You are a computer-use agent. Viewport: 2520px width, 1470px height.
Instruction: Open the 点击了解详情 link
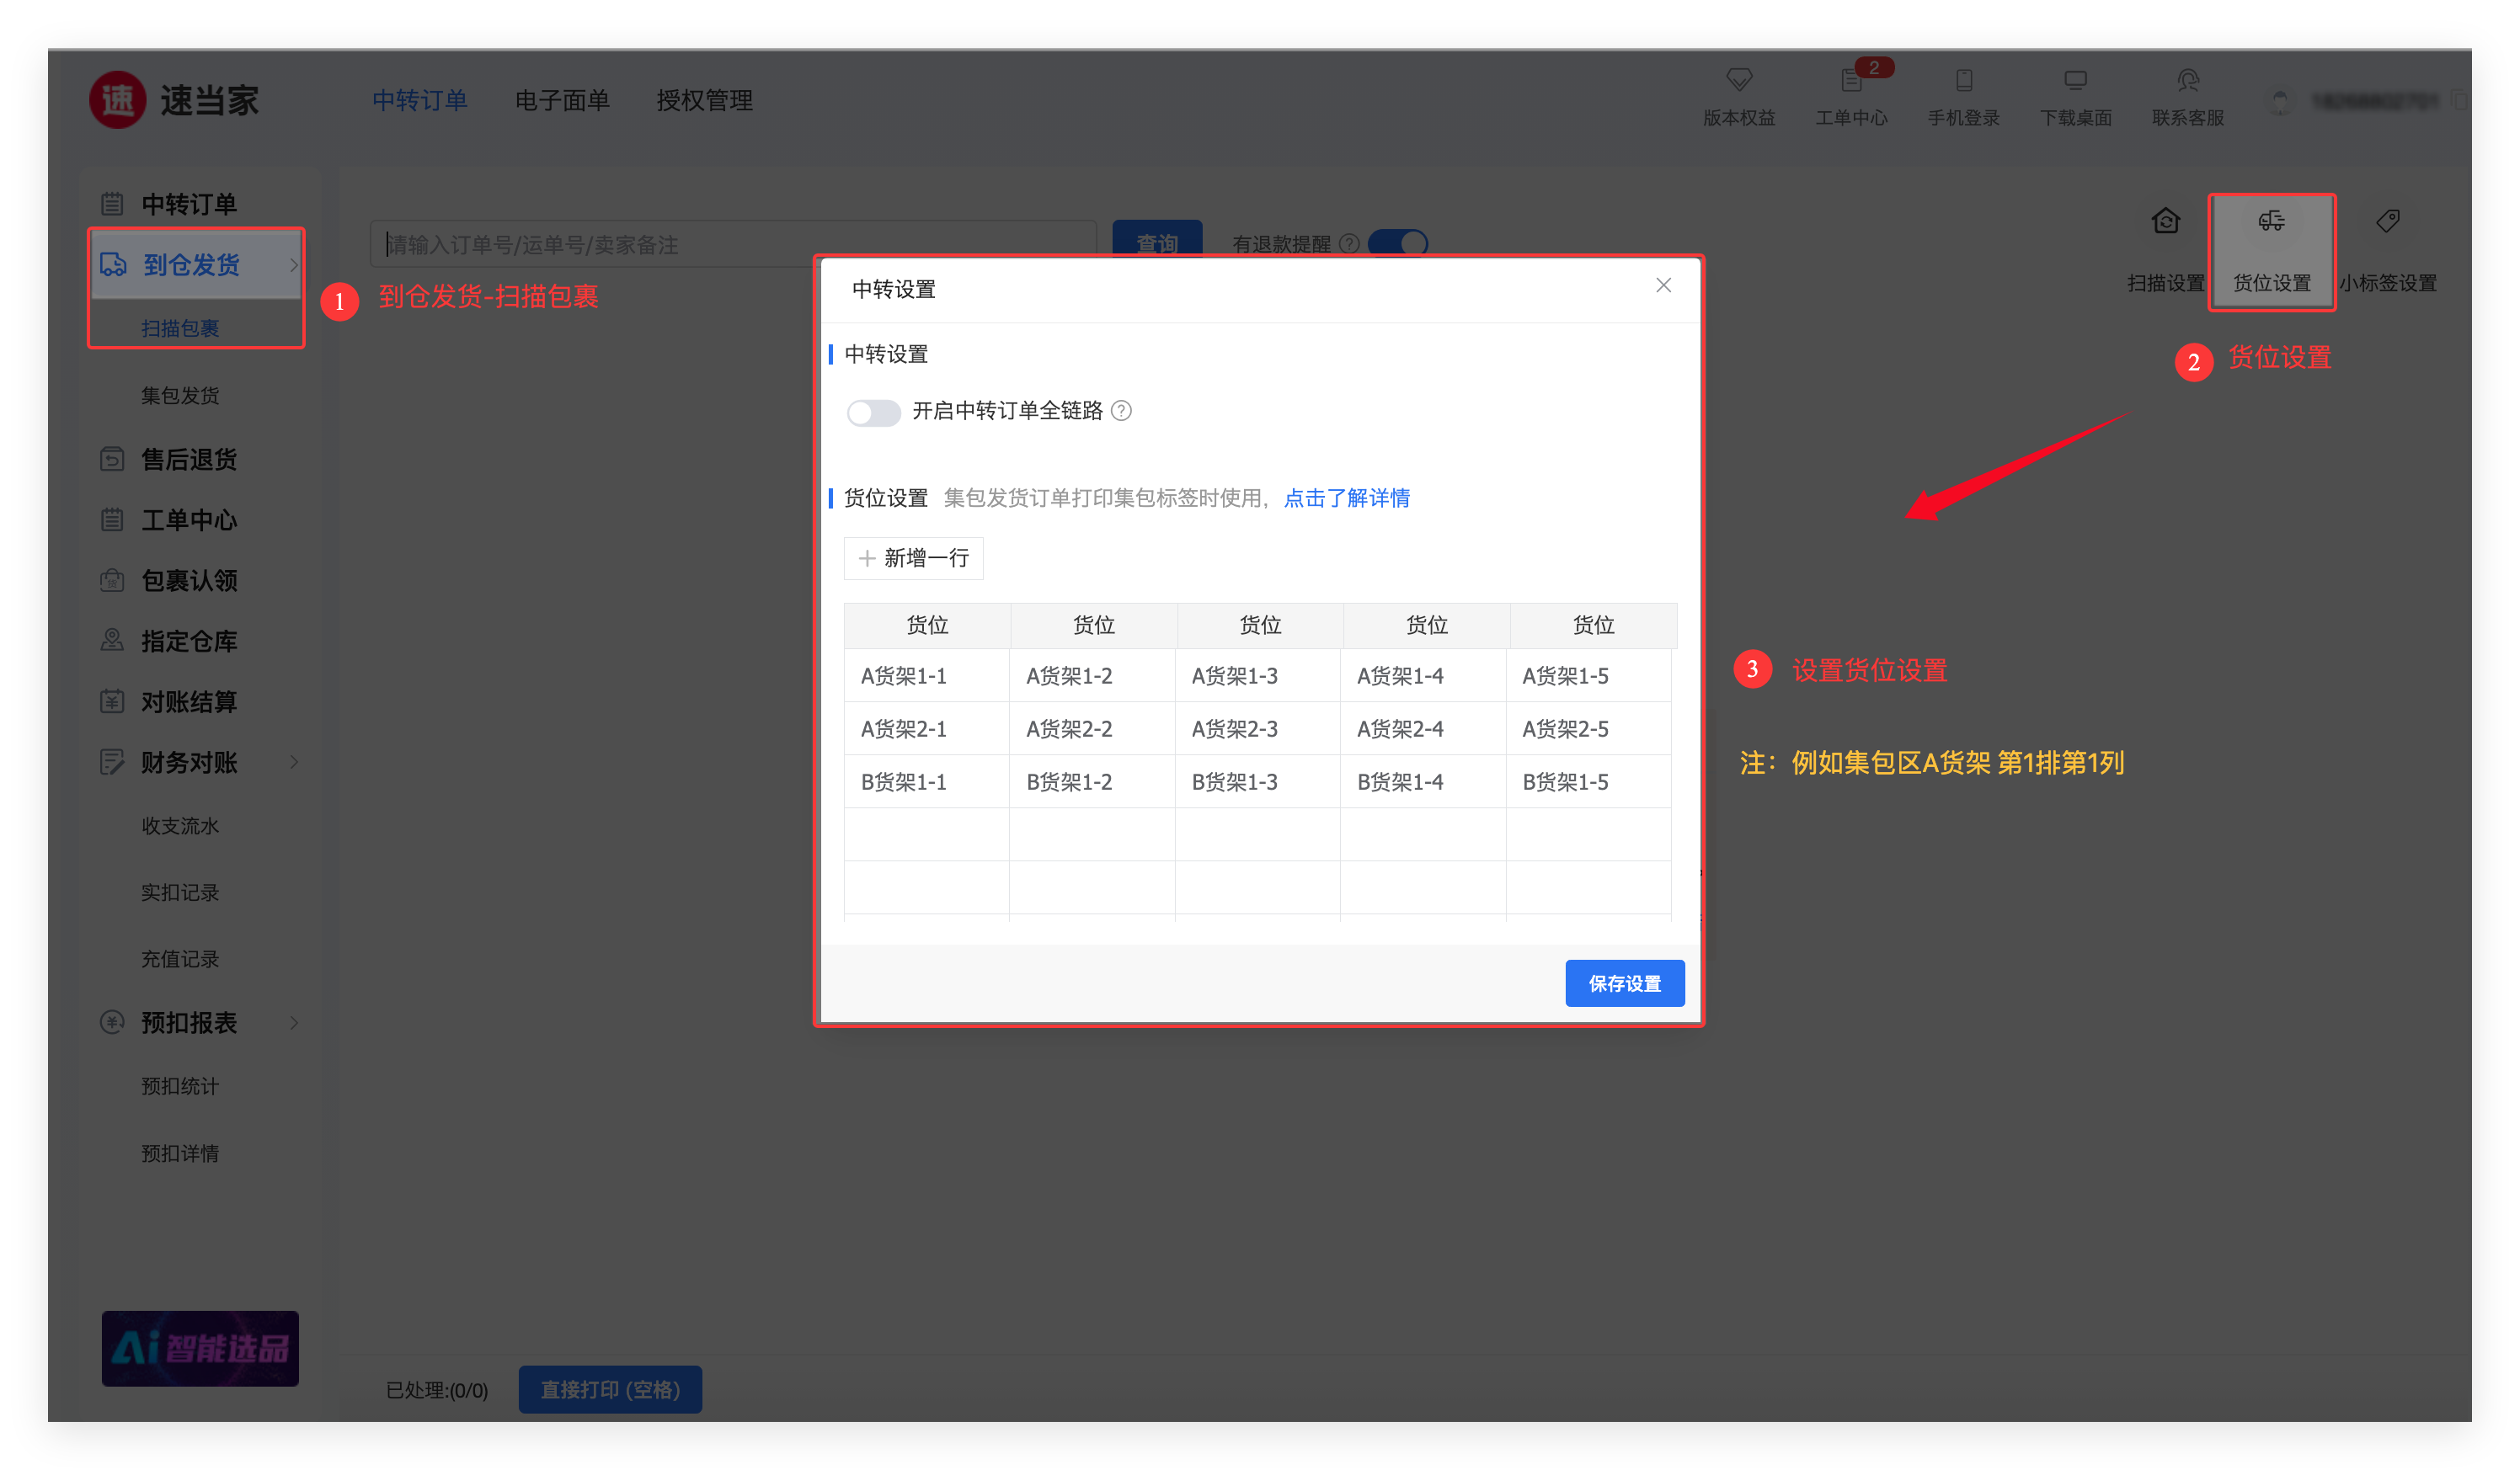[x=1346, y=498]
